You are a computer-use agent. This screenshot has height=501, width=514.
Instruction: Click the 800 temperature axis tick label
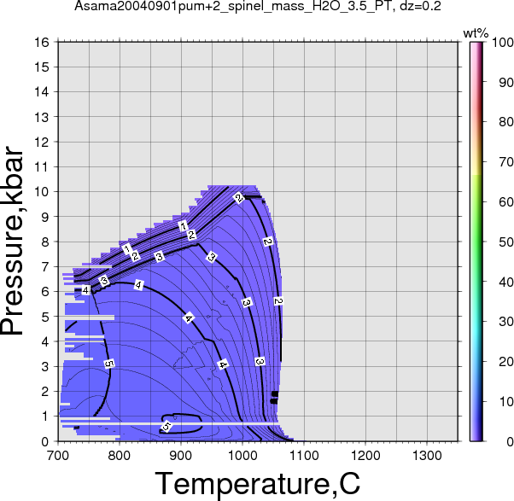[x=120, y=456]
